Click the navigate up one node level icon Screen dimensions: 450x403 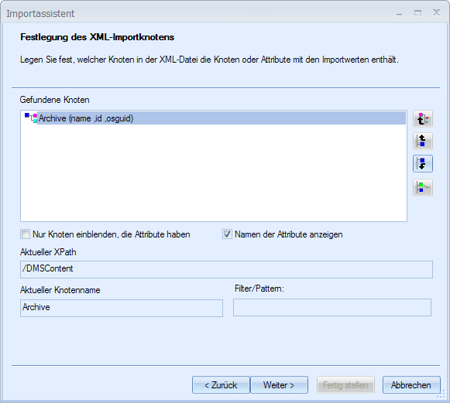(x=423, y=141)
